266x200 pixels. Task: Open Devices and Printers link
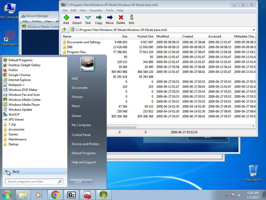[x=85, y=144]
